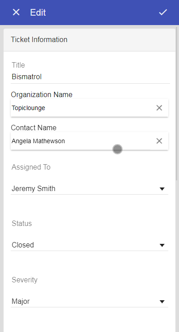Screen dimensions: 179x332
Task: Open the Assigned To dropdown arrow
Action: (162, 189)
